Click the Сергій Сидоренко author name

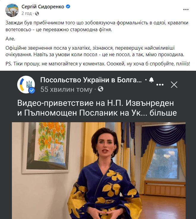coord(43,7)
